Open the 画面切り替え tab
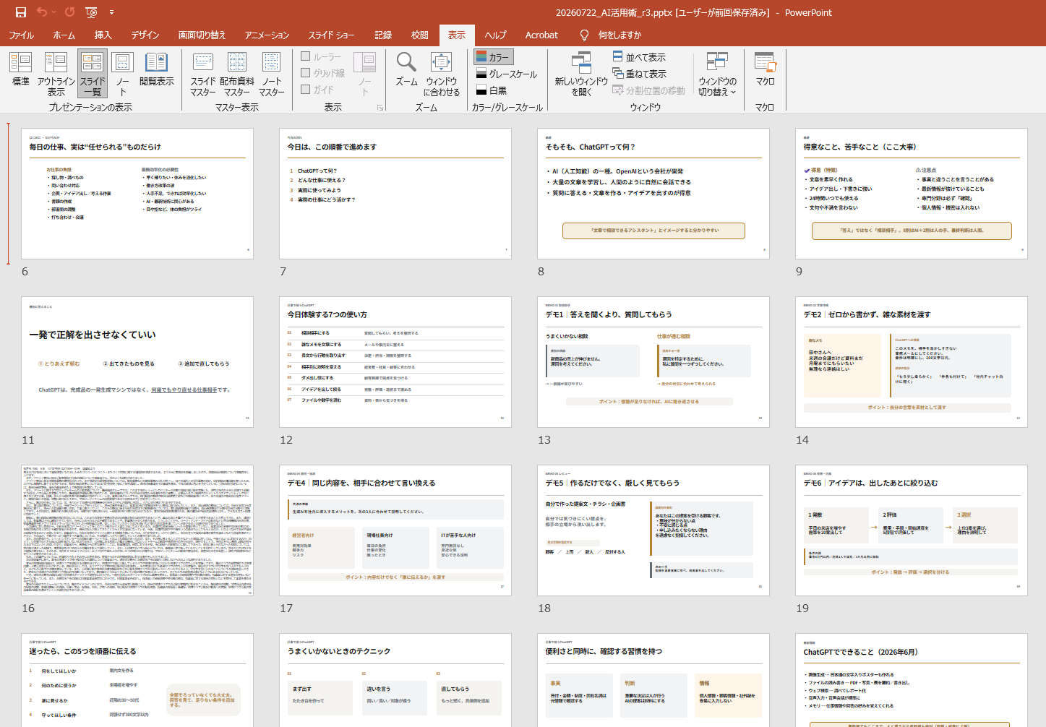The height and width of the screenshot is (727, 1046). pyautogui.click(x=202, y=35)
